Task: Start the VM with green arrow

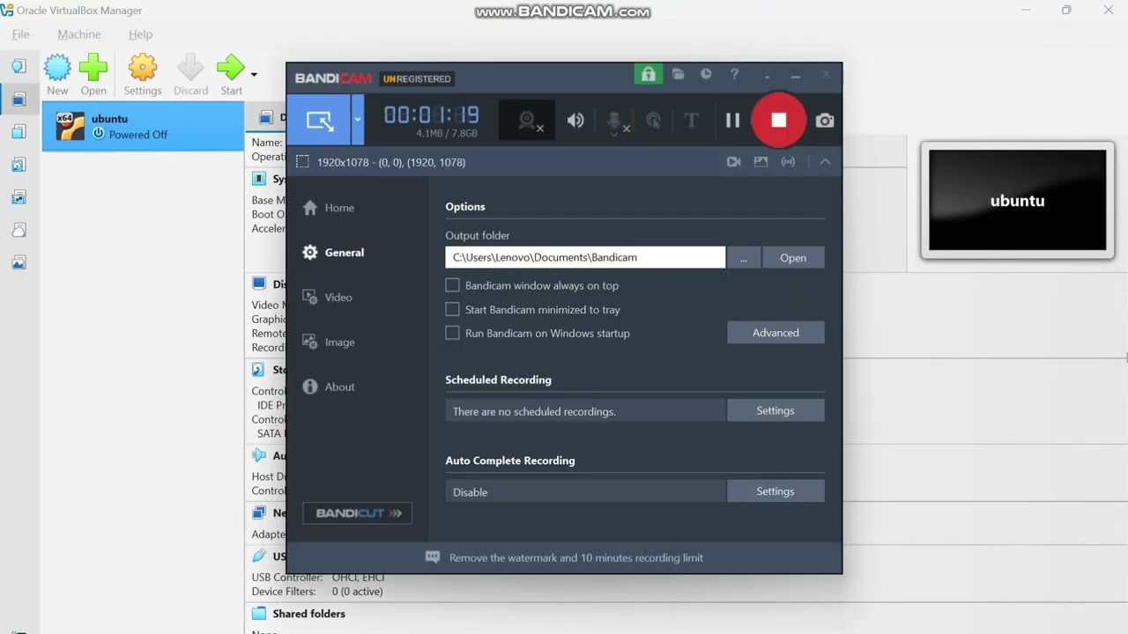Action: coord(231,75)
